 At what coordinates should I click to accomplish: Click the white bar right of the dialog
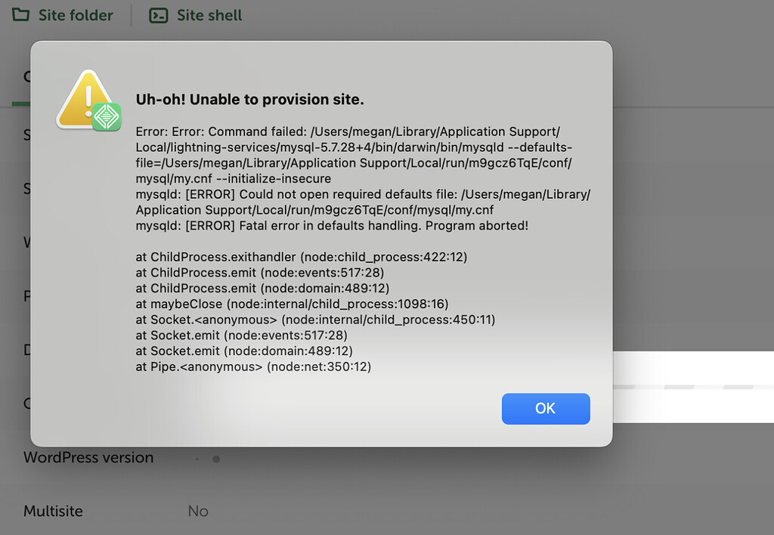693,387
